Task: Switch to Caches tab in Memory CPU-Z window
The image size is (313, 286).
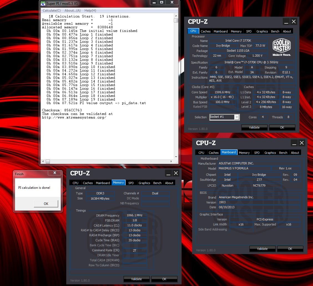Action: pyautogui.click(x=88, y=183)
